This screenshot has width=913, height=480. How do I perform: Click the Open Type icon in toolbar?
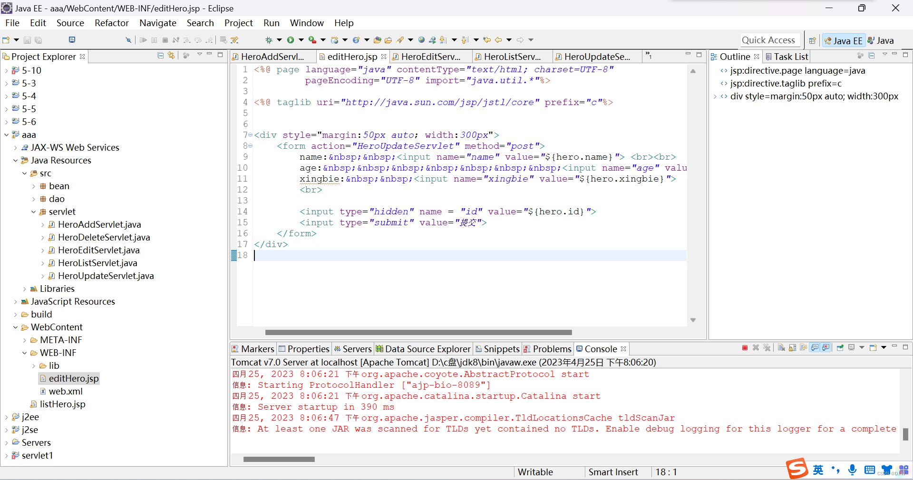pyautogui.click(x=378, y=40)
